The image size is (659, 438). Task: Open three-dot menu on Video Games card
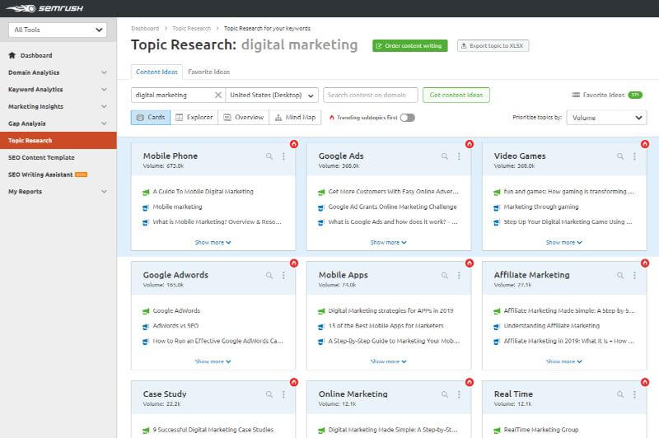634,156
